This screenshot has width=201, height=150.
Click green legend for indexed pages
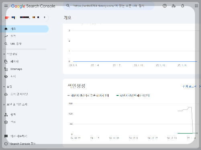(133, 95)
